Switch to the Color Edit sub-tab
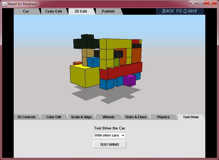This screenshot has height=160, width=219. (54, 117)
